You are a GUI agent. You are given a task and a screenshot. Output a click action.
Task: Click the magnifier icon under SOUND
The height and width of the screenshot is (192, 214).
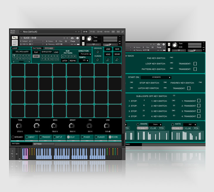coord(117,60)
